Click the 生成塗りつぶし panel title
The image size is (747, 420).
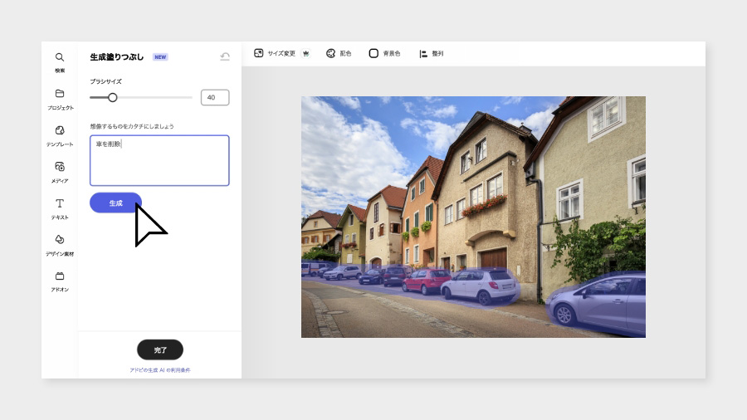point(117,57)
